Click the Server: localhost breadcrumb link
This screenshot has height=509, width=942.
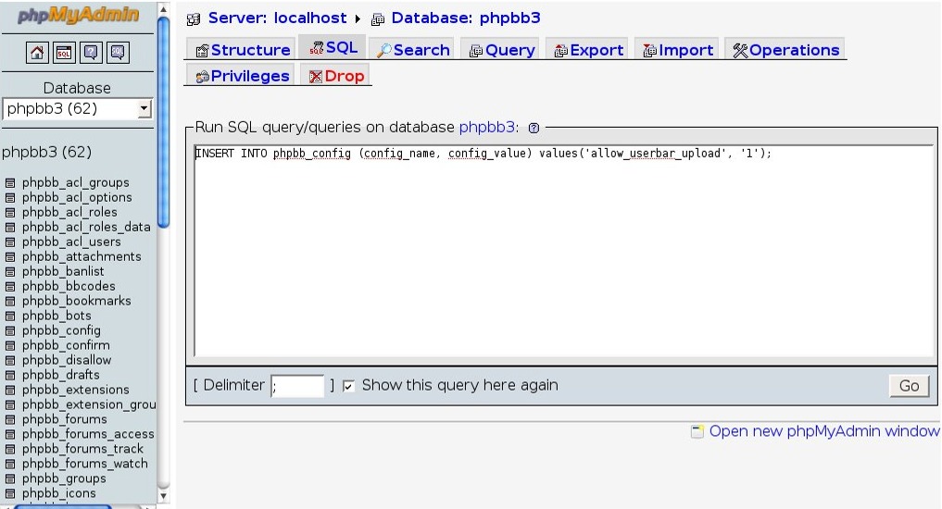(x=277, y=18)
